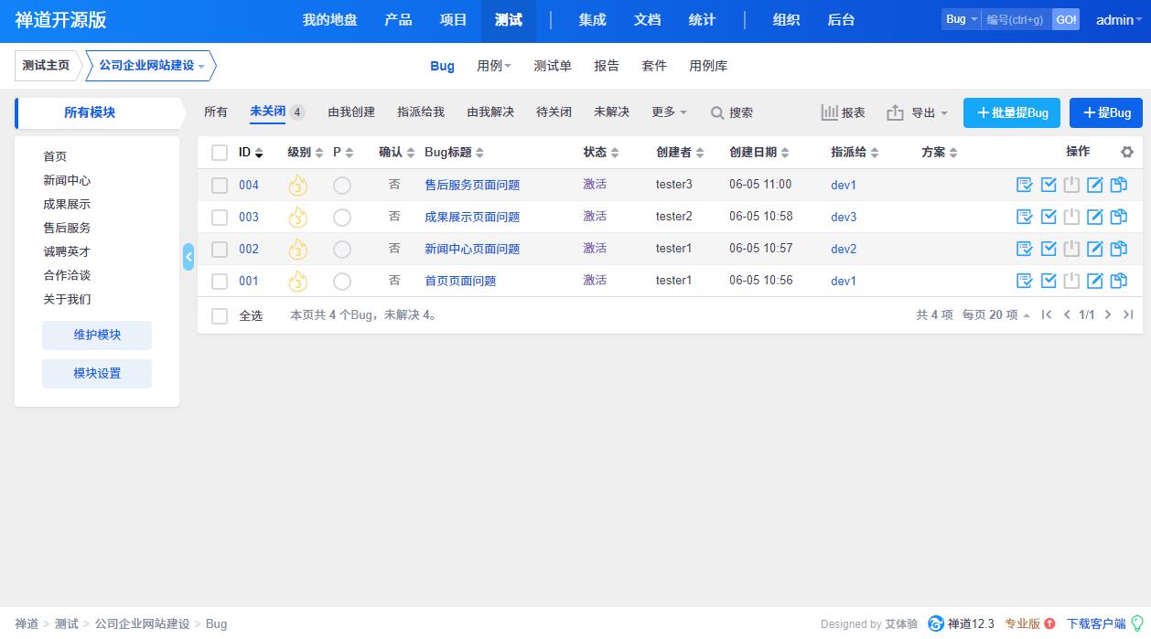Image resolution: width=1151 pixels, height=639 pixels.
Task: Tick the checkbox for bug 004
Action: pos(220,186)
